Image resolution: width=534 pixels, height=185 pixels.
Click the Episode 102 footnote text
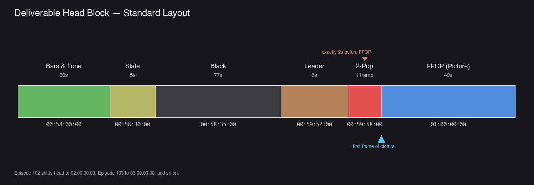coord(96,173)
